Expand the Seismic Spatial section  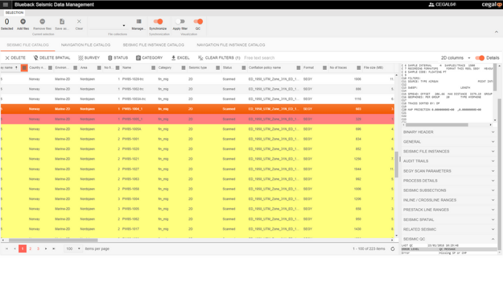coord(448,220)
